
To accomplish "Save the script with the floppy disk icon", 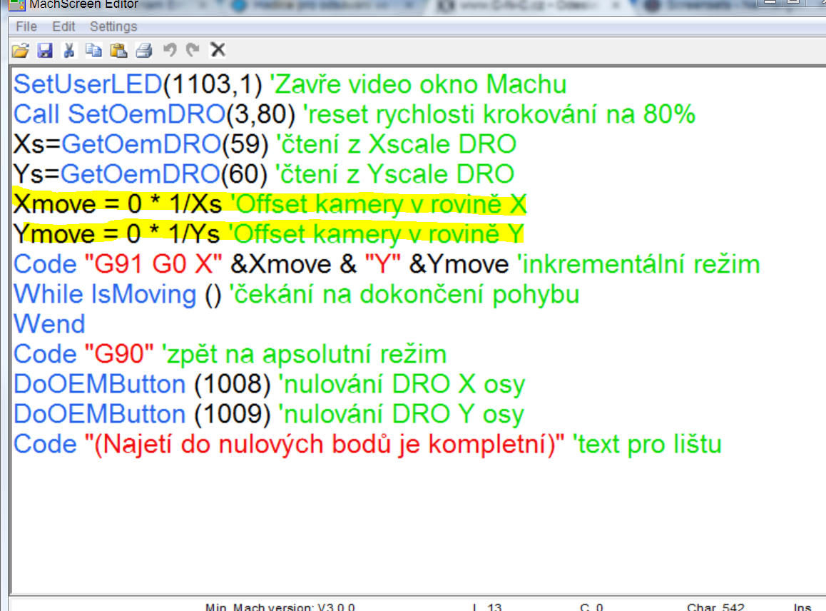I will [45, 50].
